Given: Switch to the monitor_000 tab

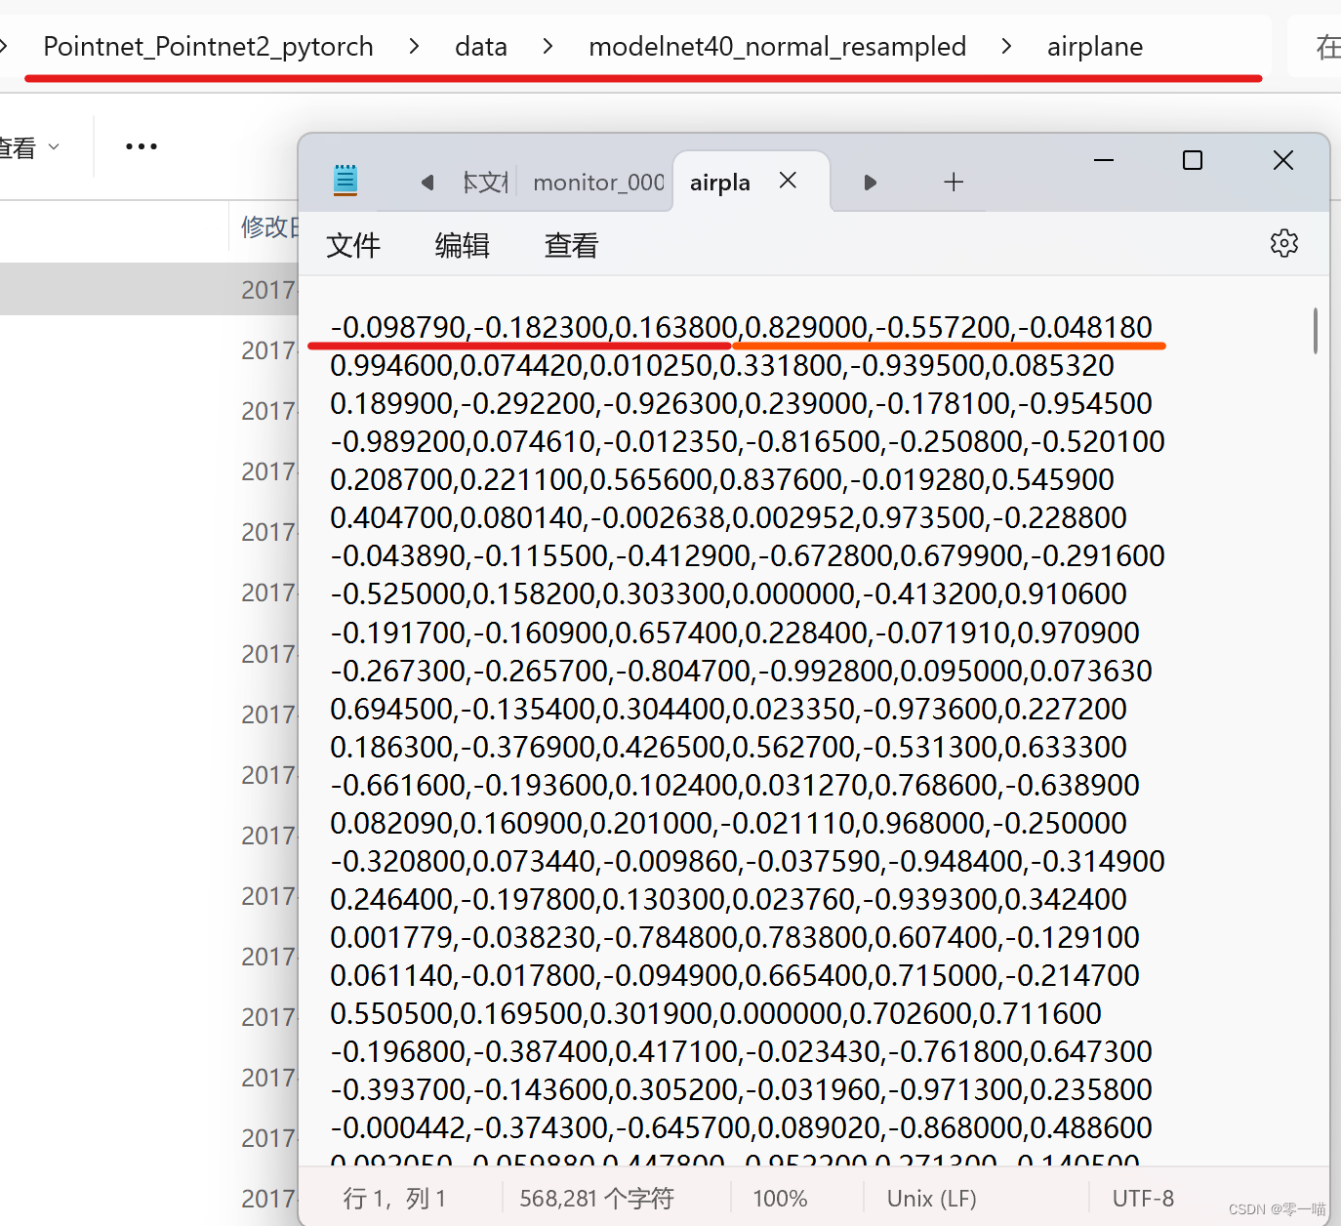Looking at the screenshot, I should pyautogui.click(x=598, y=183).
